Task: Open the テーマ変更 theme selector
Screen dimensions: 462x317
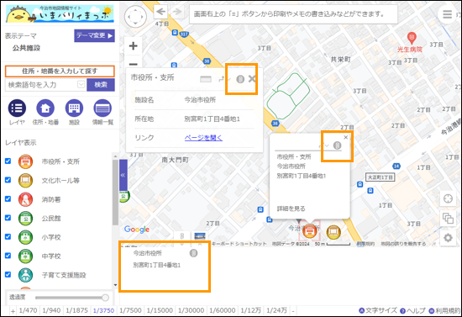Action: coord(94,35)
